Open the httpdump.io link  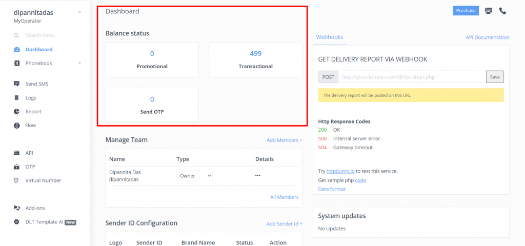coord(340,171)
